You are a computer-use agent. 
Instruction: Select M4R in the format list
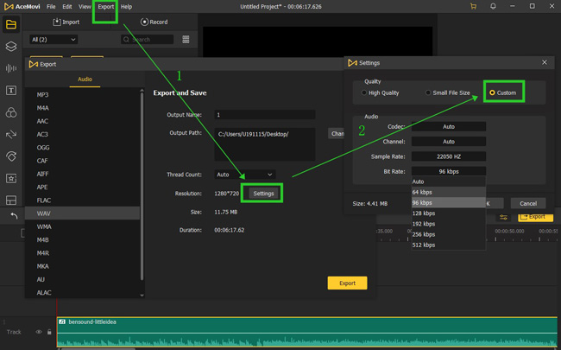82,253
